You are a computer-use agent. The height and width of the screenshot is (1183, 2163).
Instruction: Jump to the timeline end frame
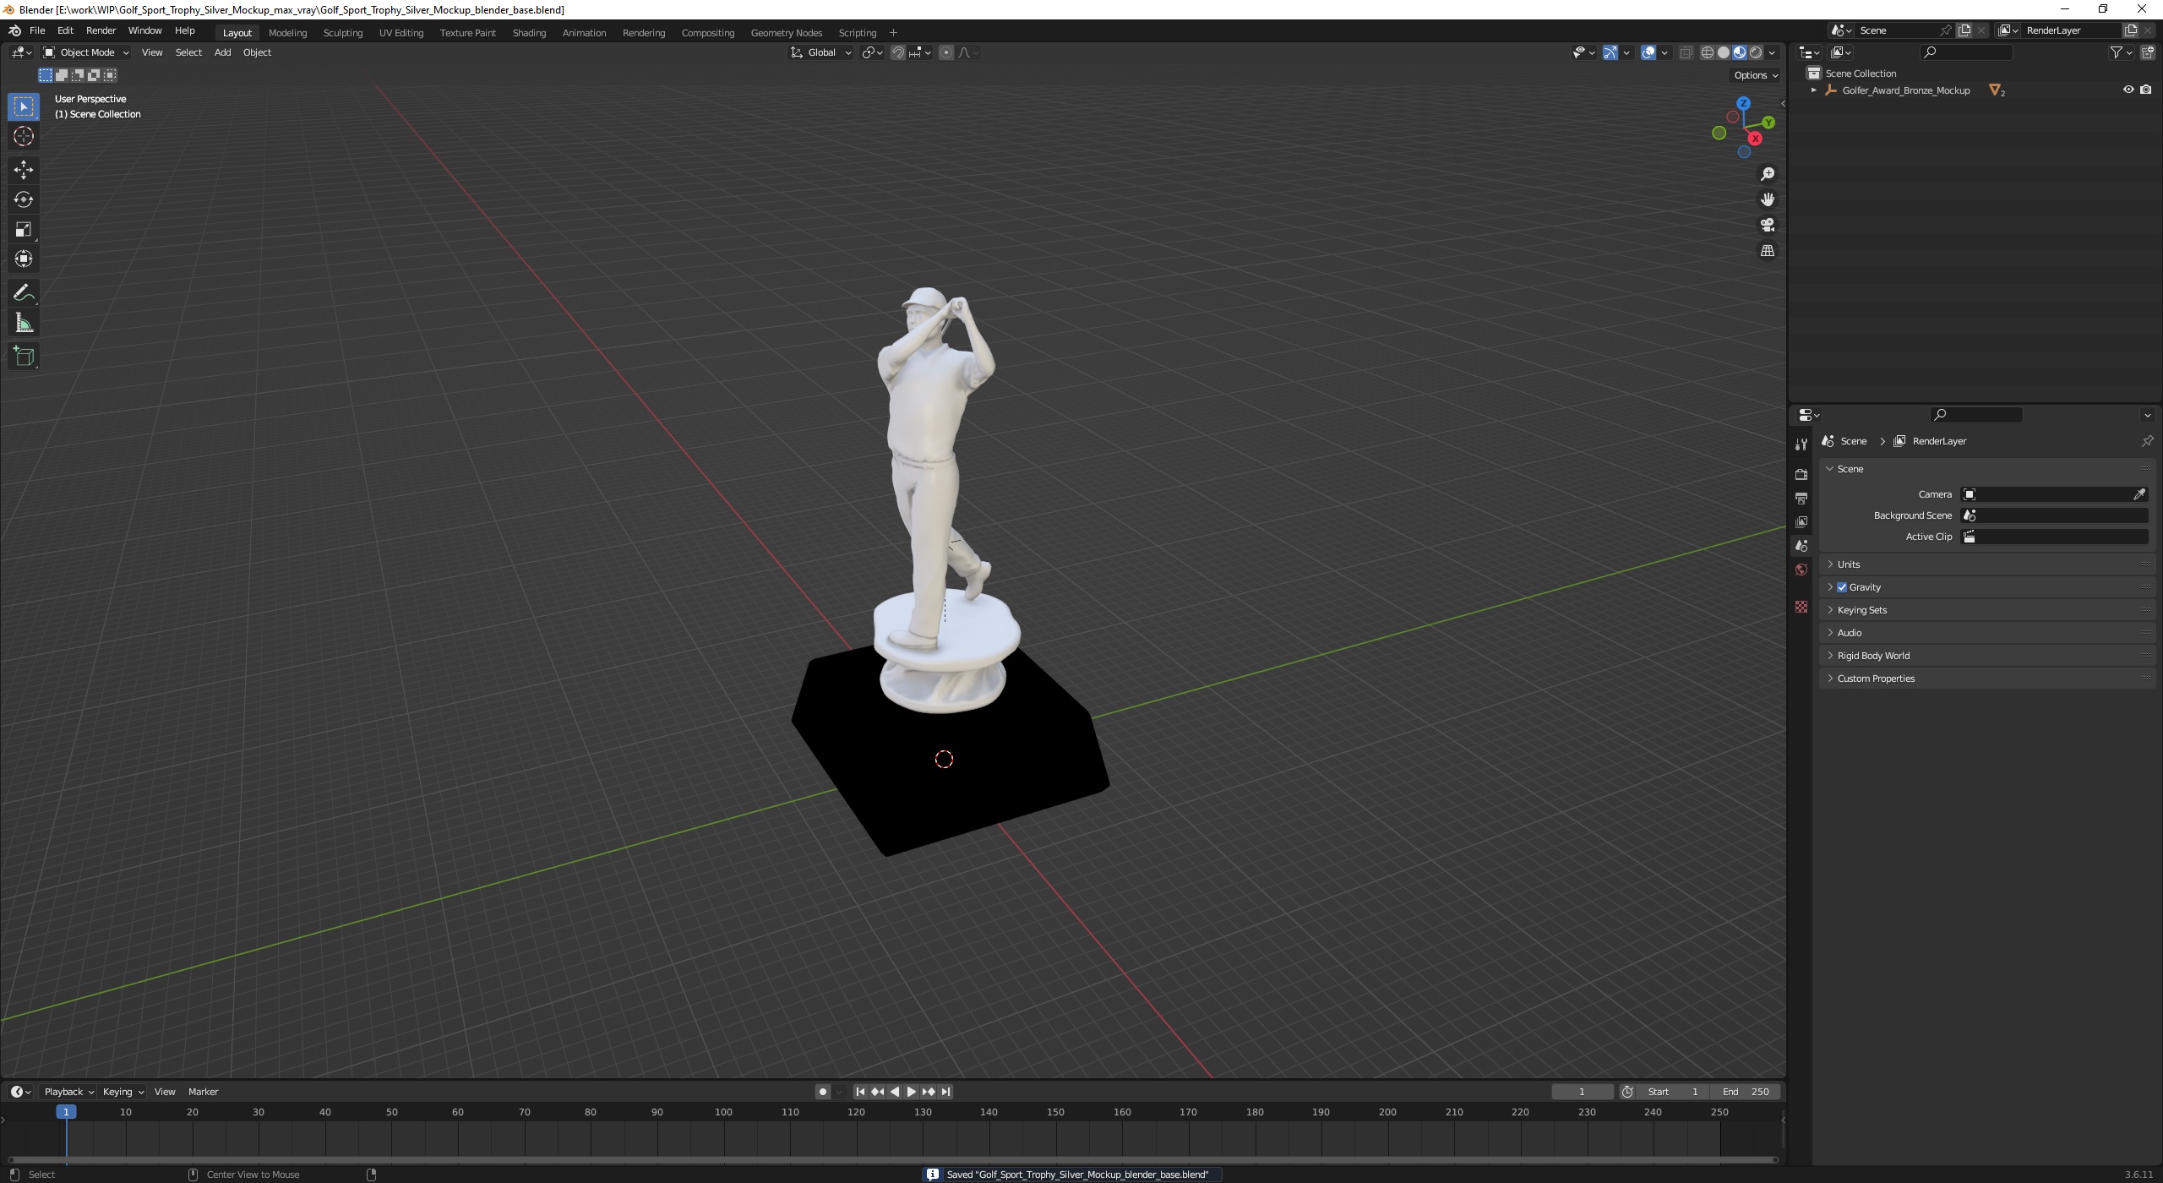point(945,1092)
